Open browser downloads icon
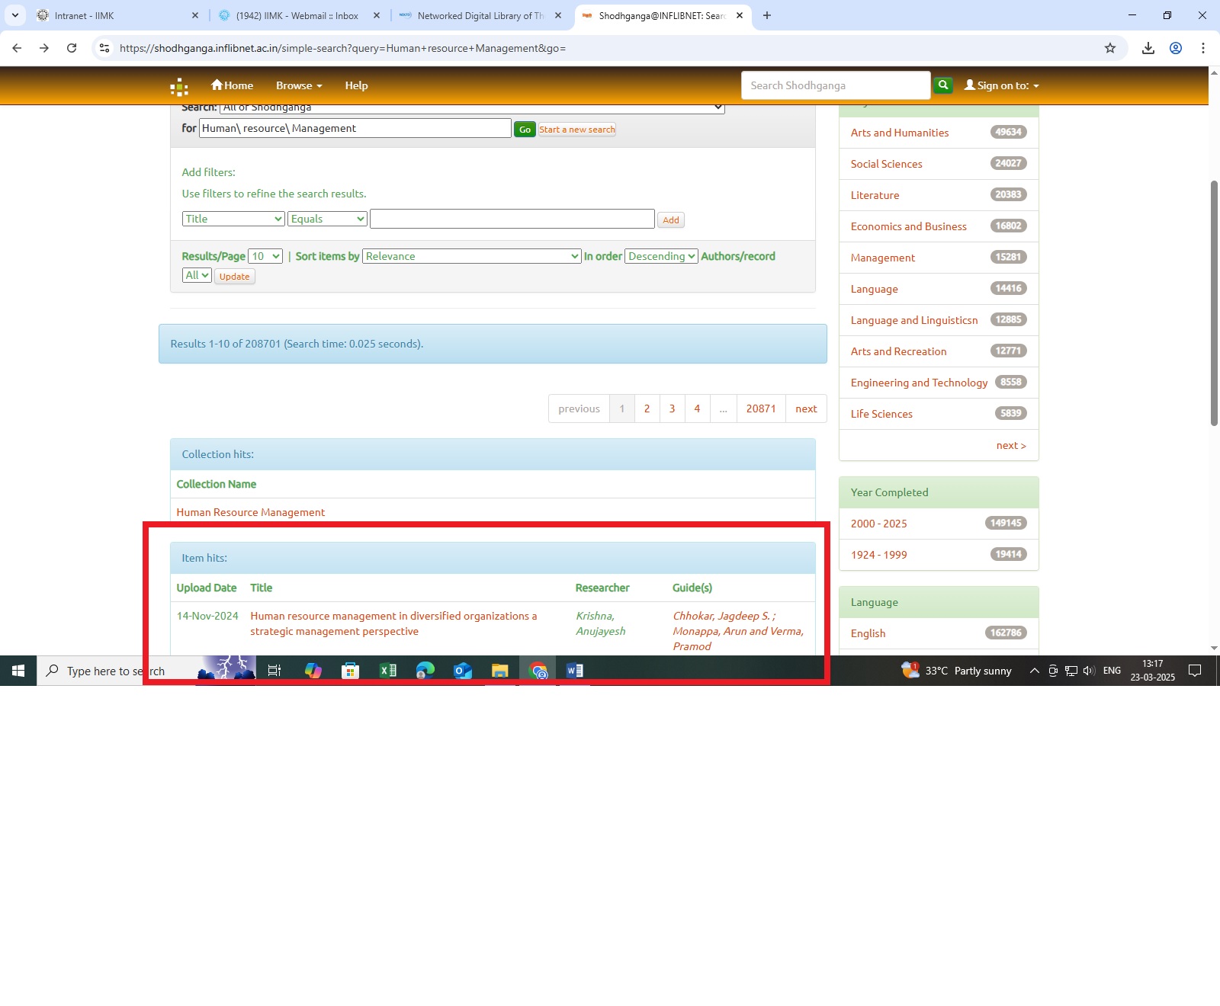 pyautogui.click(x=1148, y=48)
